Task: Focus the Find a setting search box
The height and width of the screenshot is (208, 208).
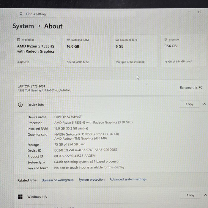Action: (77, 14)
